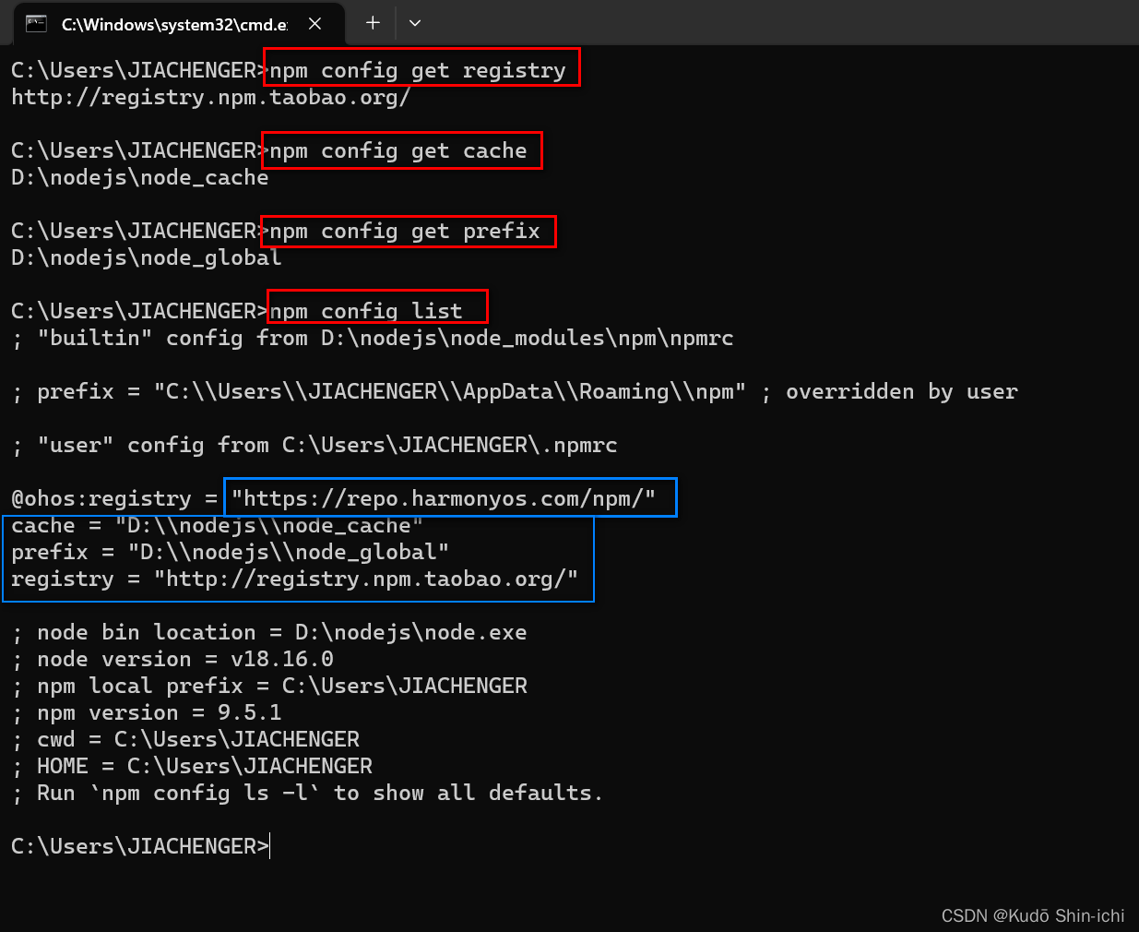Viewport: 1139px width, 932px height.
Task: Click the output line 'D:\nodejs\node_global'
Action: [147, 258]
